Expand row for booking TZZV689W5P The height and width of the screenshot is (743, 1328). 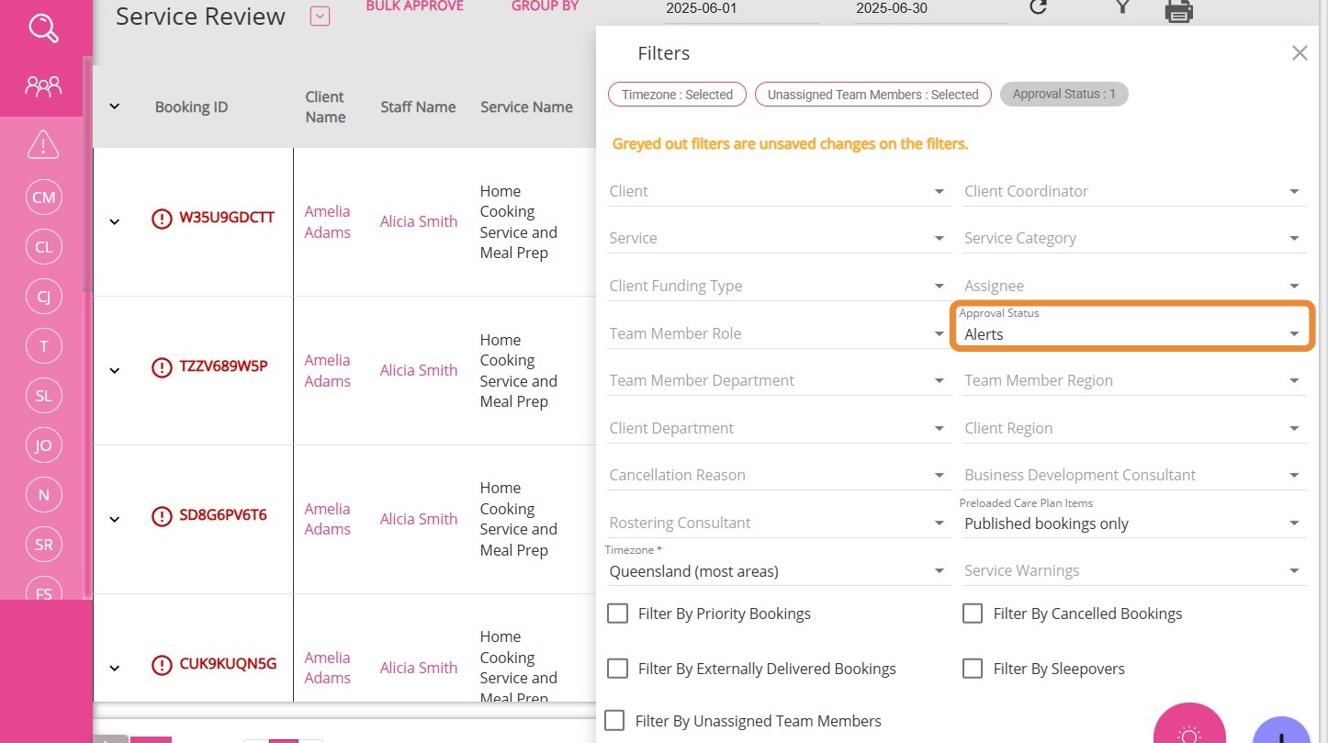click(115, 370)
